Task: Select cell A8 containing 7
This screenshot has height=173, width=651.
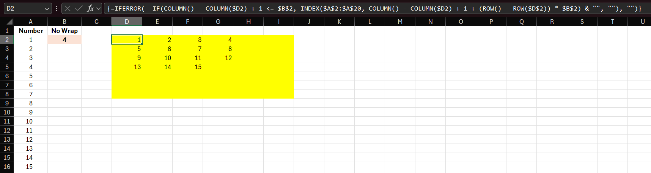Action: pos(31,94)
